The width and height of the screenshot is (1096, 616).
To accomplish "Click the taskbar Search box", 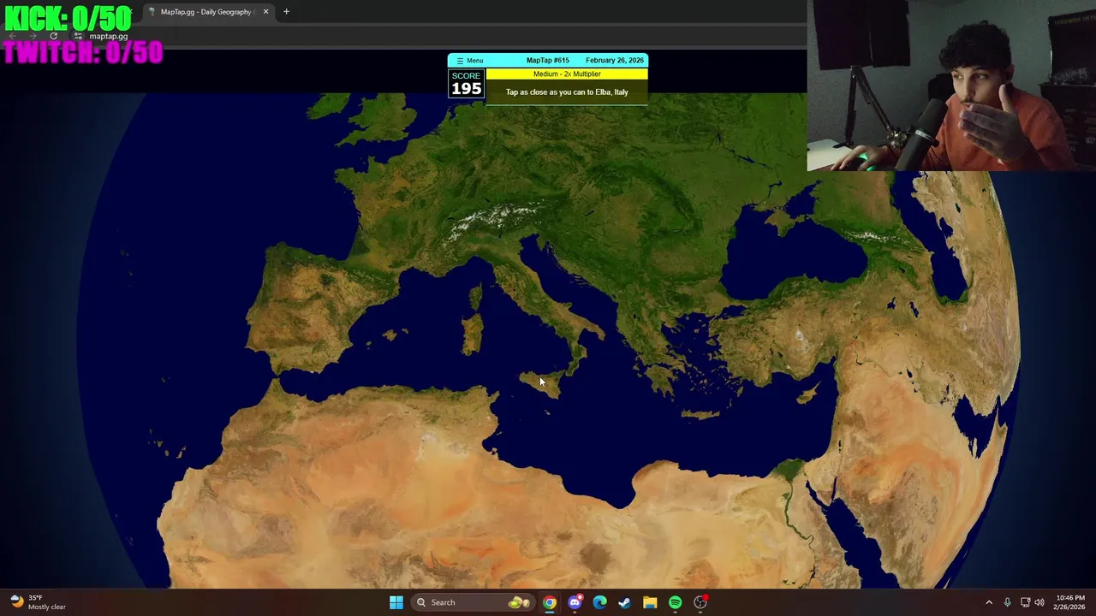I will (472, 602).
